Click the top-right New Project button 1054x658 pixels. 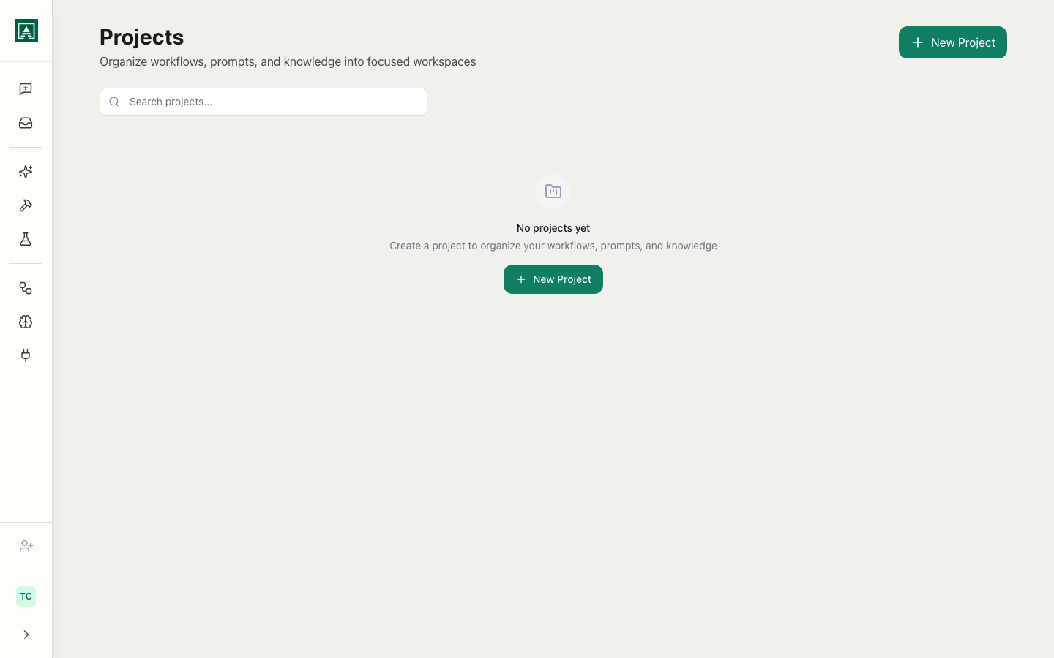(952, 42)
